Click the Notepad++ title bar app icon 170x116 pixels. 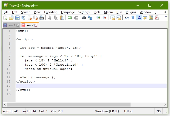pyautogui.click(x=6, y=5)
